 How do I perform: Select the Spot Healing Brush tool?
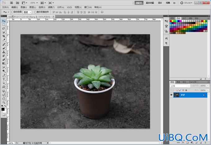4,44
